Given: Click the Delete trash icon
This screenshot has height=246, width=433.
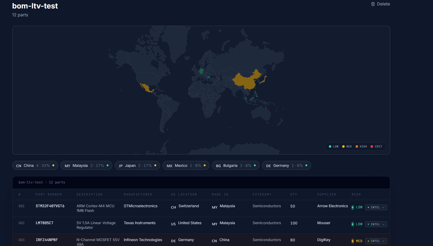Looking at the screenshot, I should tap(373, 4).
